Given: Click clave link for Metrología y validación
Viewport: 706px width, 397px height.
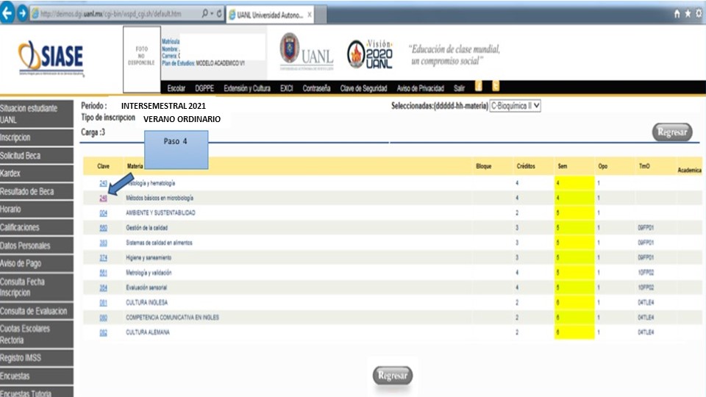Looking at the screenshot, I should pyautogui.click(x=103, y=273).
